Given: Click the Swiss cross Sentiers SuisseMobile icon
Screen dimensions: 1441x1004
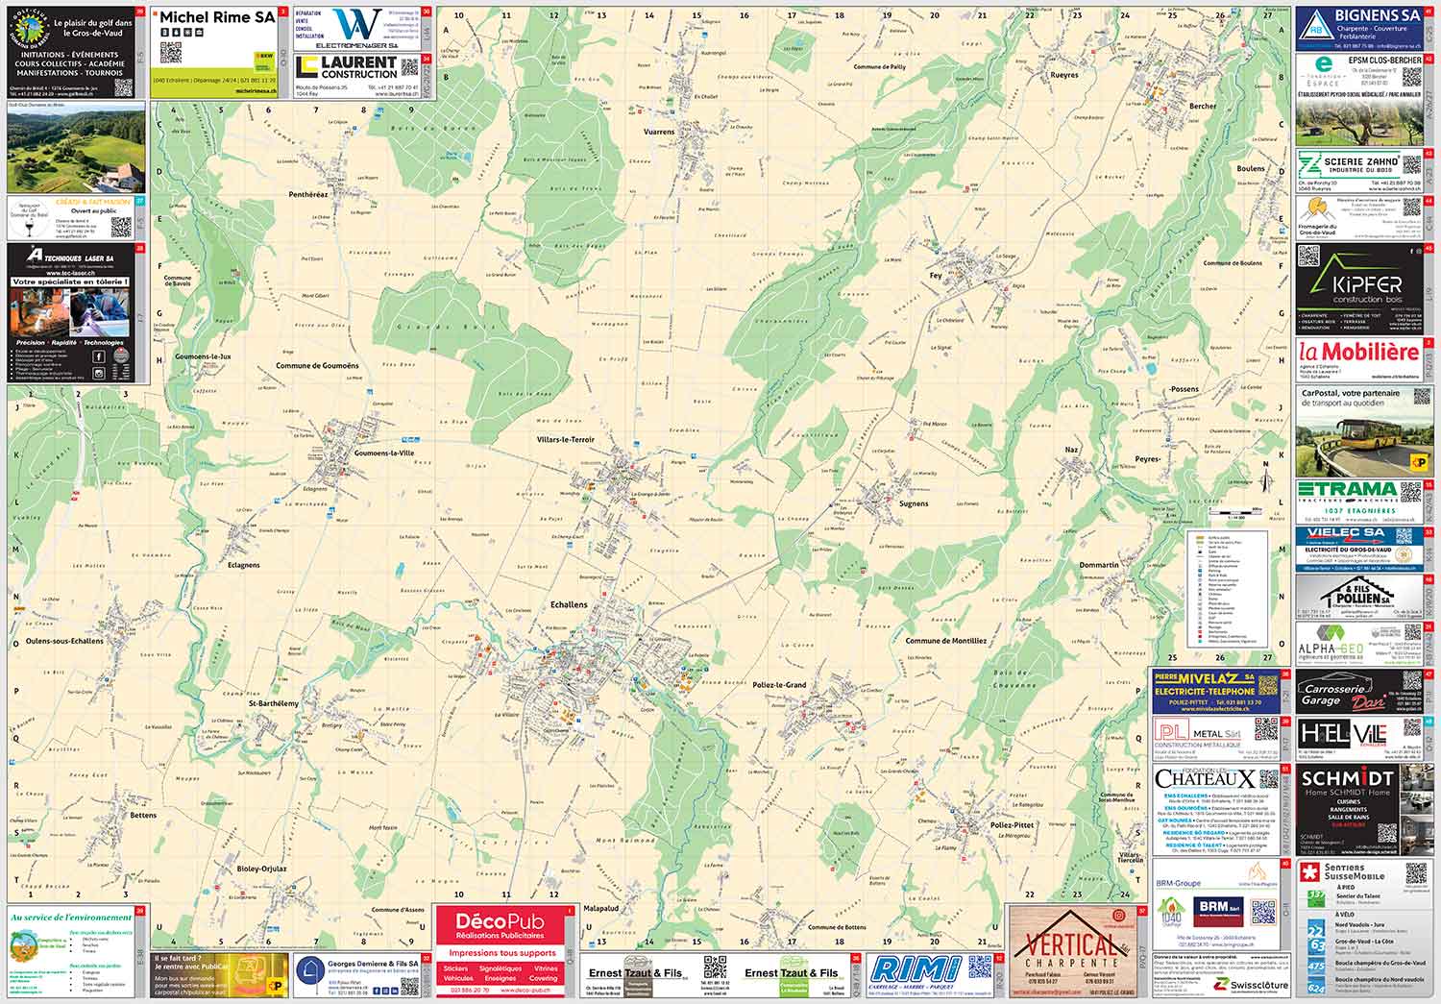Looking at the screenshot, I should pyautogui.click(x=1308, y=873).
